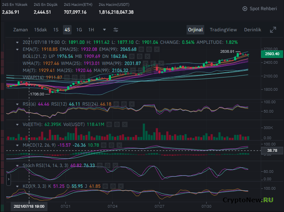Select the Zaman time view
The height and width of the screenshot is (212, 284).
20,30
